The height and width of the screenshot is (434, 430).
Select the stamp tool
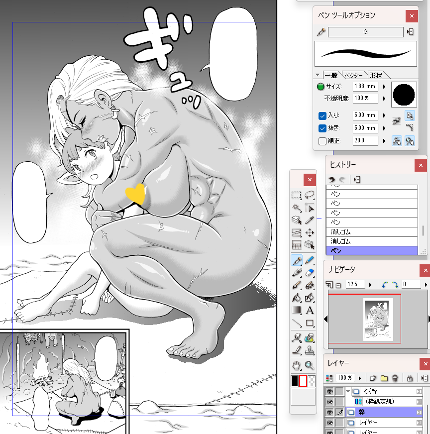point(310,351)
